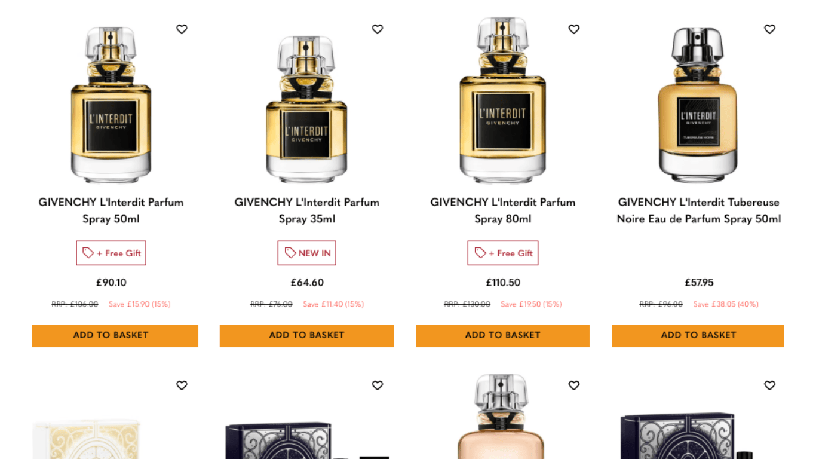
Task: Click wishlist heart on L'Interdit Parfum 35ml
Action: tap(378, 29)
